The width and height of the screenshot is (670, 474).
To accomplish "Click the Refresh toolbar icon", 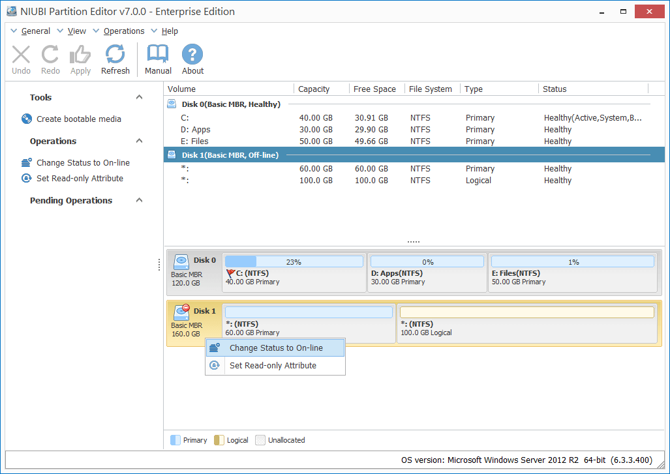I will 115,54.
